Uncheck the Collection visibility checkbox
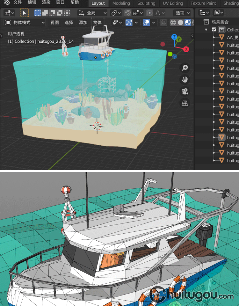 (x=214, y=30)
